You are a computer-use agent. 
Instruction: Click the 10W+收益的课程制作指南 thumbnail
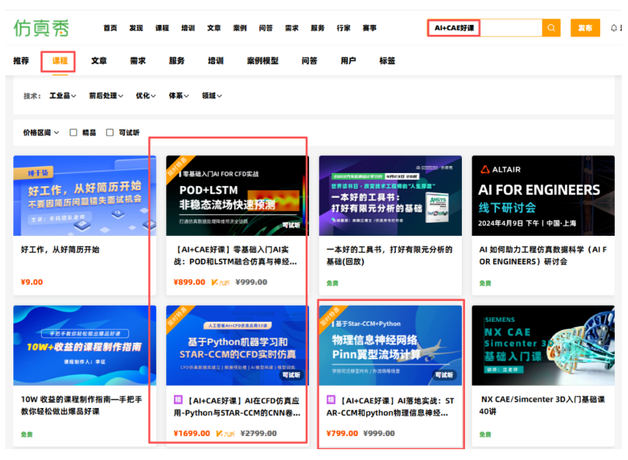pyautogui.click(x=85, y=345)
